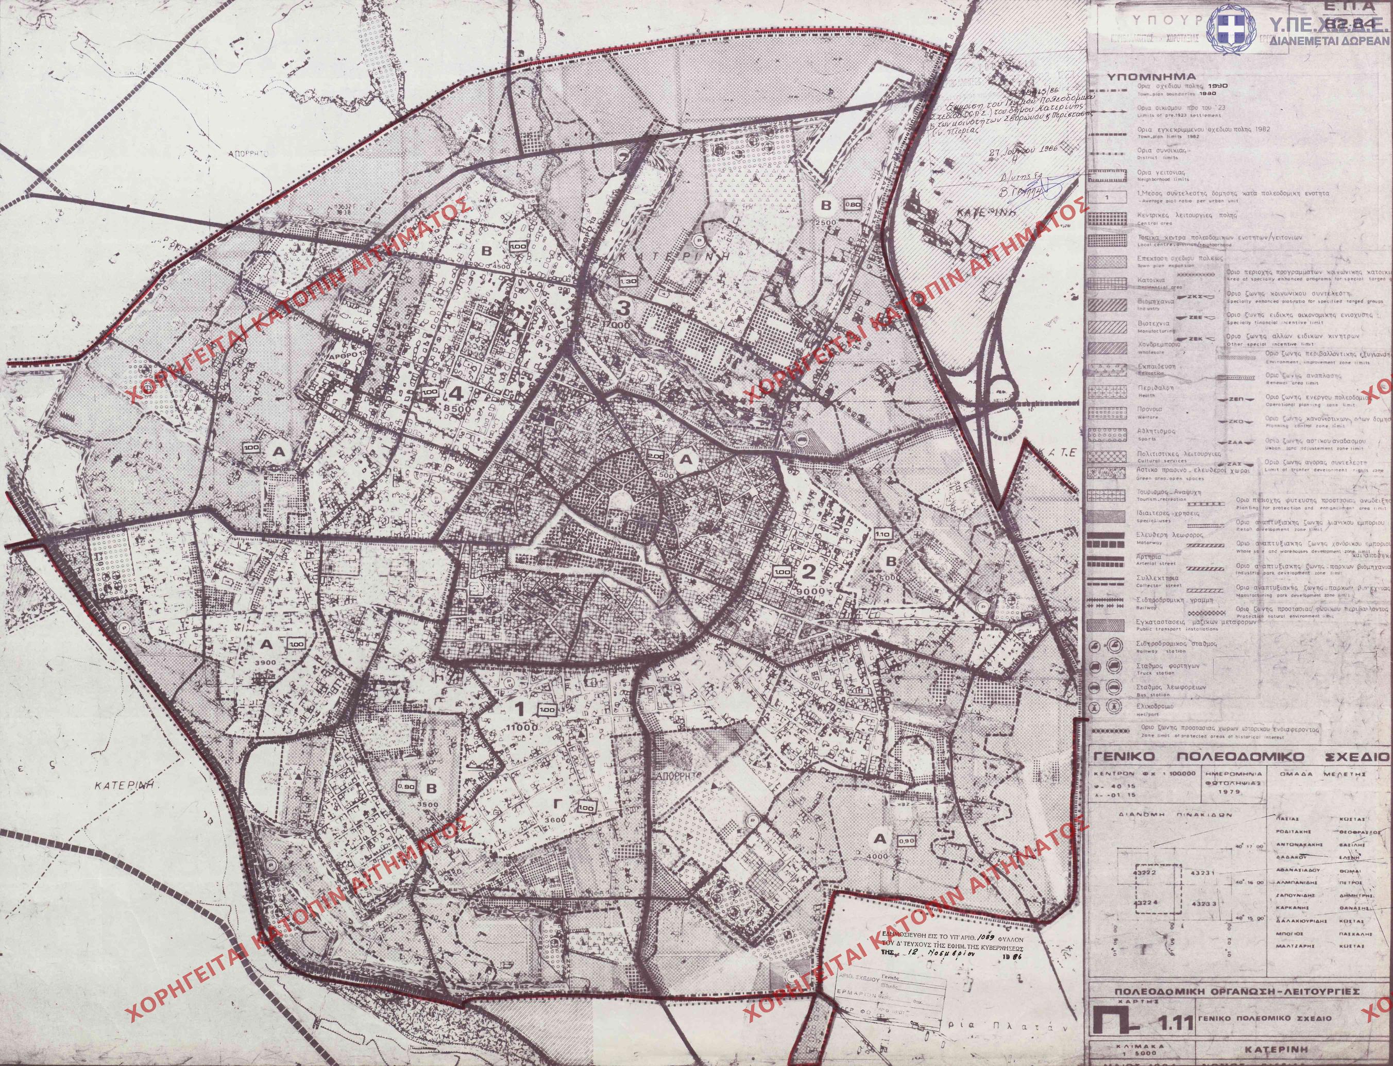The width and height of the screenshot is (1393, 1066).
Task: Click district number 1 label on map
Action: 520,709
